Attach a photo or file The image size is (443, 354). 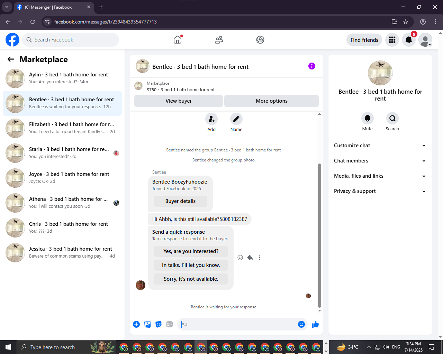pos(147,324)
